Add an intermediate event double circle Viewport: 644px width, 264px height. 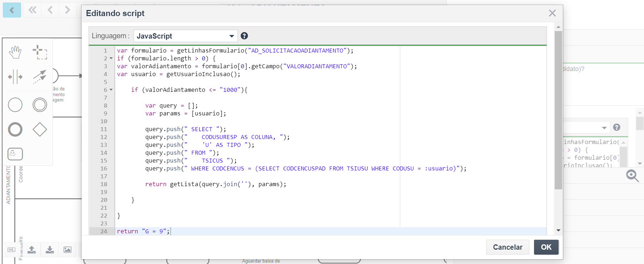click(40, 105)
